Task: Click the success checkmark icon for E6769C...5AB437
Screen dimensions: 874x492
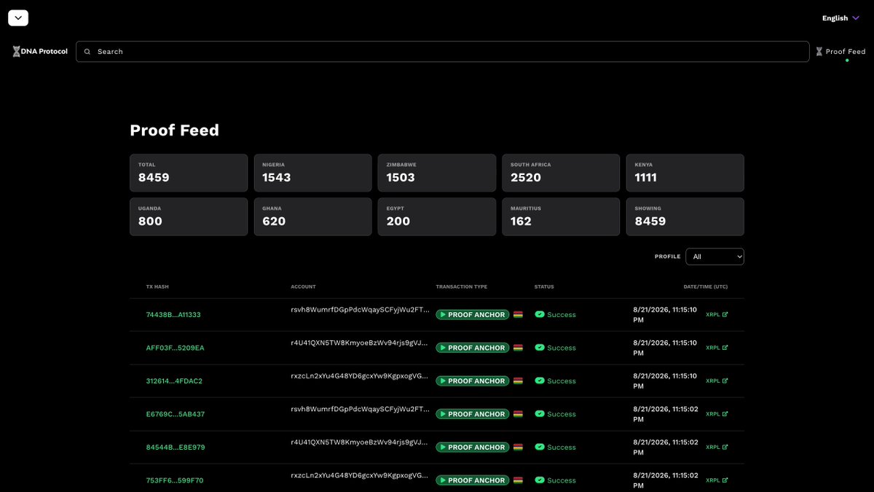Action: tap(540, 414)
